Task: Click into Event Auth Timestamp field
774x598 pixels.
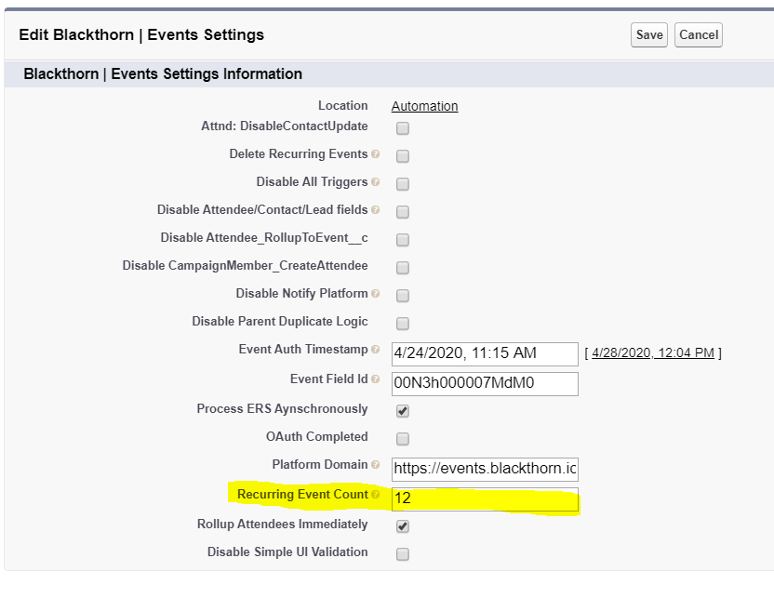Action: coord(485,354)
